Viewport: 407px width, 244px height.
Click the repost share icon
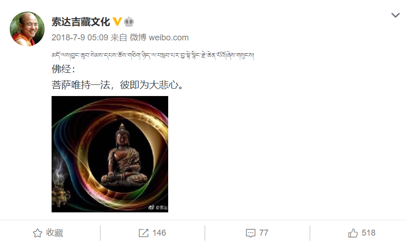(x=144, y=233)
